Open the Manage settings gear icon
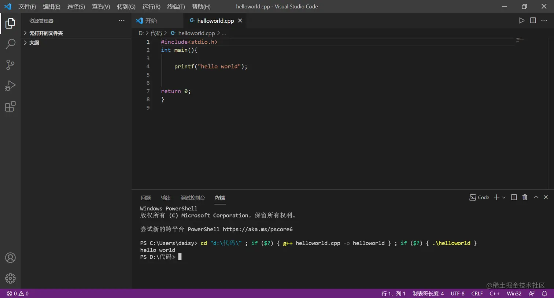 coord(10,278)
